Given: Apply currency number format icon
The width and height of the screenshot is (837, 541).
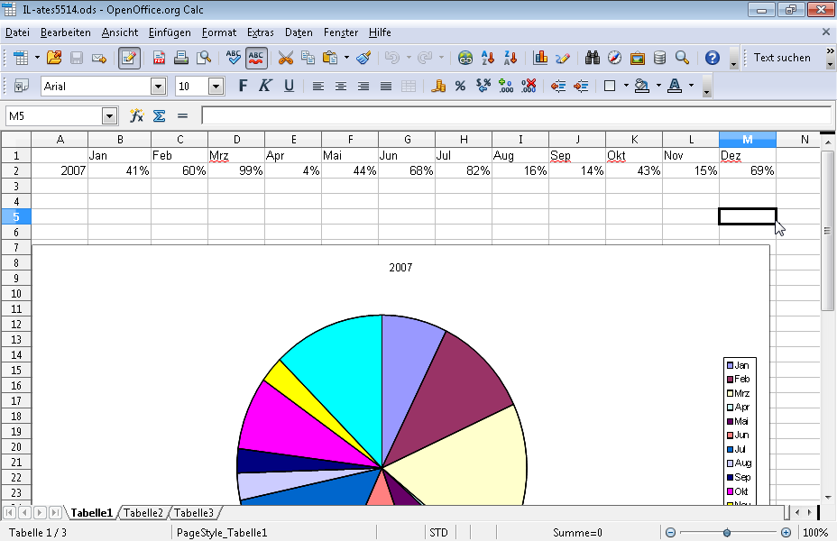Looking at the screenshot, I should 438,86.
